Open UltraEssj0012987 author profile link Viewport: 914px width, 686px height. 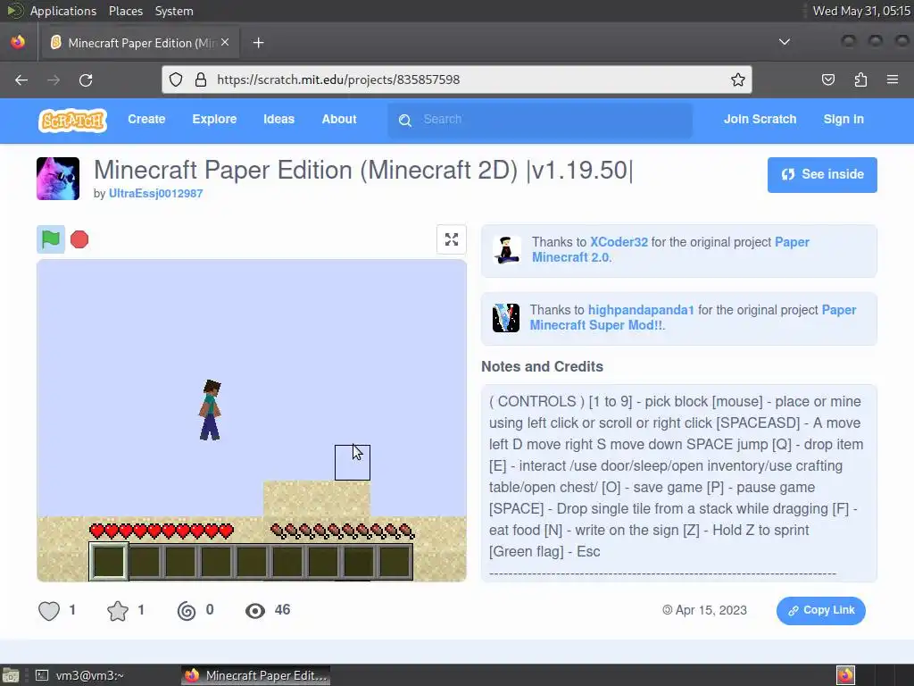coord(155,194)
